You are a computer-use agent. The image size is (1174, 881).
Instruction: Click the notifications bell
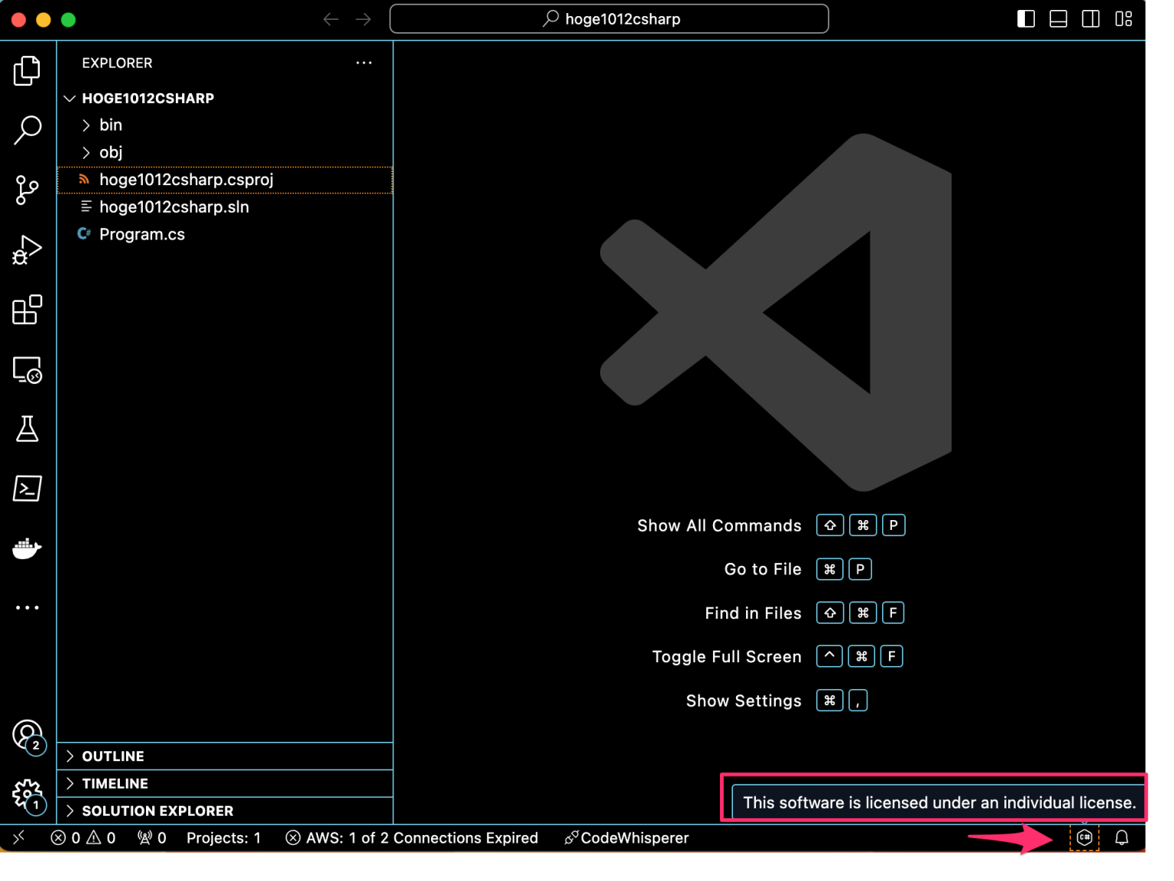1122,837
